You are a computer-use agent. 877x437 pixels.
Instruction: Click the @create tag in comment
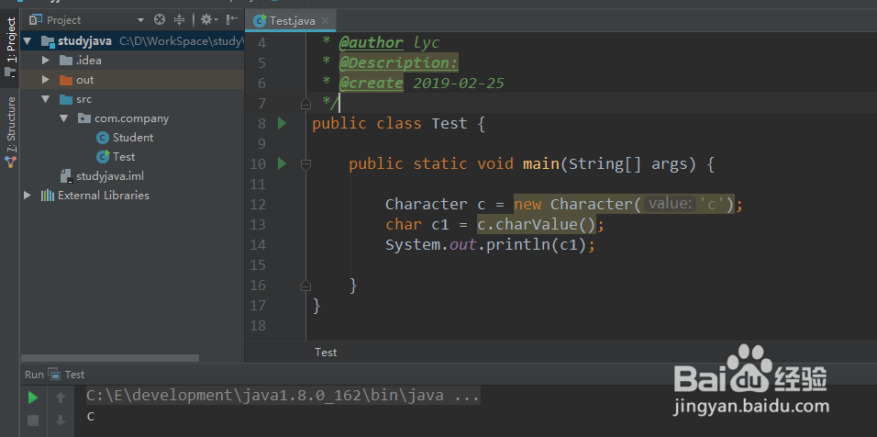click(x=372, y=84)
